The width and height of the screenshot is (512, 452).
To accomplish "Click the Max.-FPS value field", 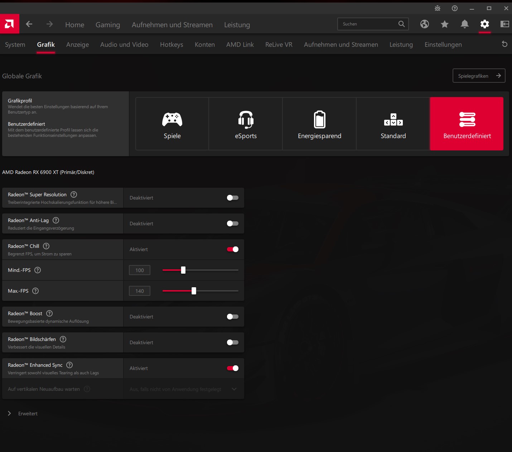I will pos(140,291).
